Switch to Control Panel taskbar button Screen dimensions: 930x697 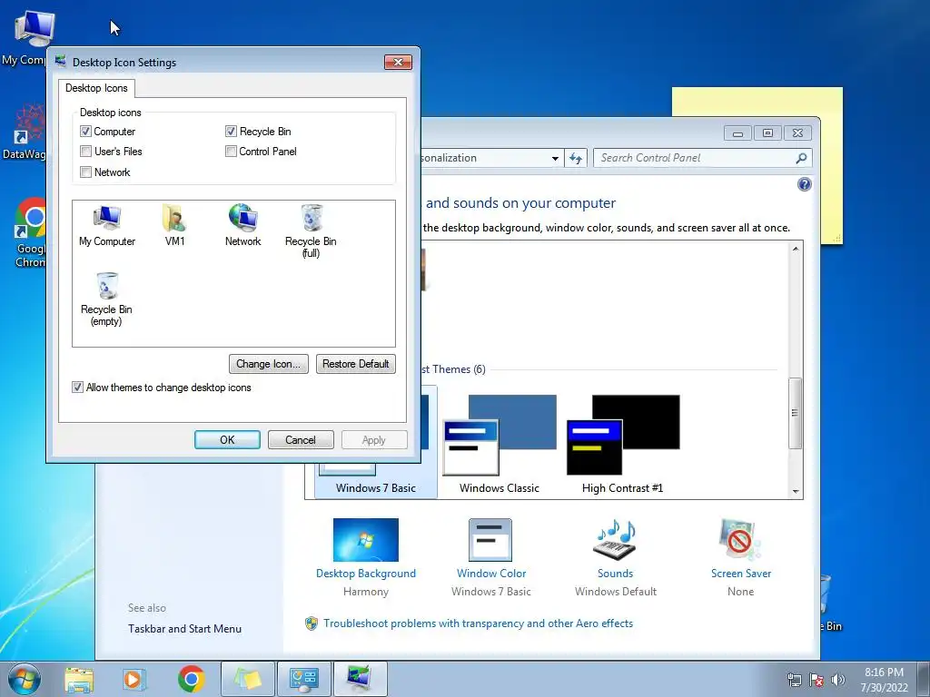(303, 679)
